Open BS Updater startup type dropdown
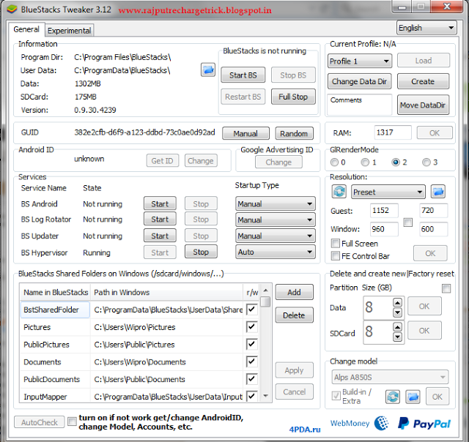The width and height of the screenshot is (469, 442). pyautogui.click(x=276, y=236)
